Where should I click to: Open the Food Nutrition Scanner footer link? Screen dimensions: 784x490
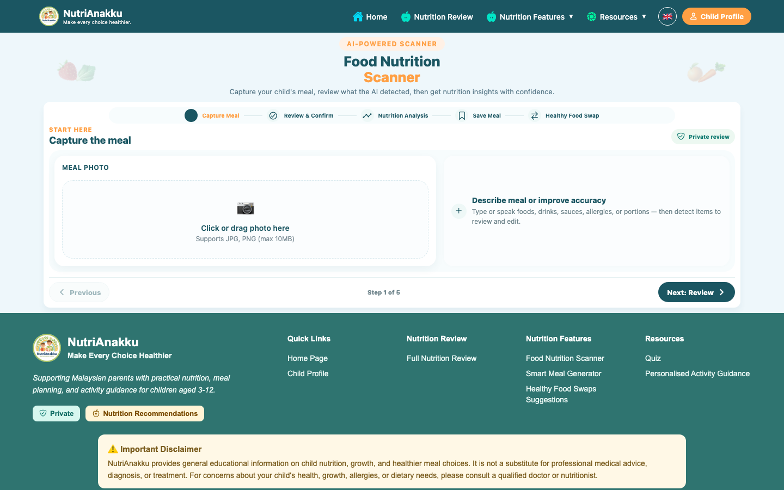(x=565, y=358)
